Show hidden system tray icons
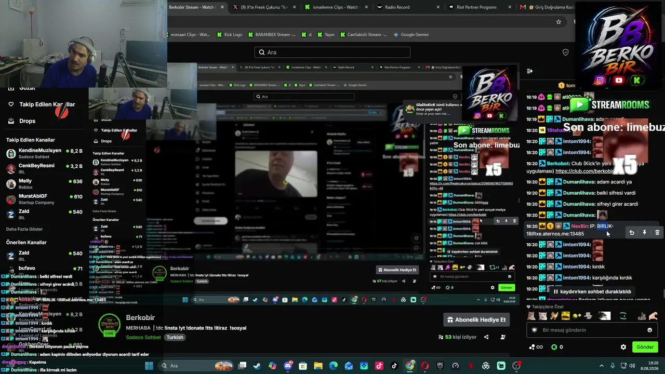Screen dimensions: 665x374 (x=602, y=366)
